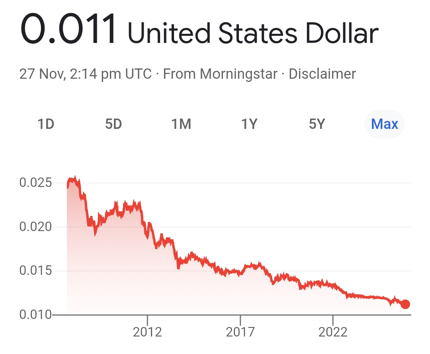Click the 0.020 y-axis label
Screen dimensions: 430x354
coord(35,227)
